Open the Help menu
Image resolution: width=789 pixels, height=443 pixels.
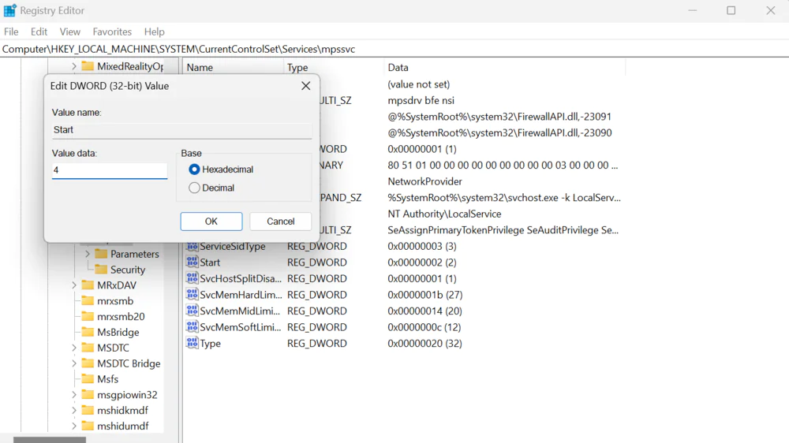point(154,32)
